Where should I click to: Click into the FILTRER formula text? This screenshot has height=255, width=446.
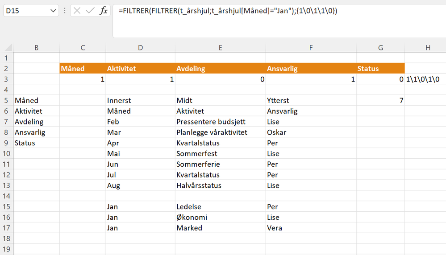tap(228, 11)
